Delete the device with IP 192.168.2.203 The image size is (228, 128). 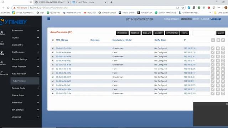tap(218, 94)
